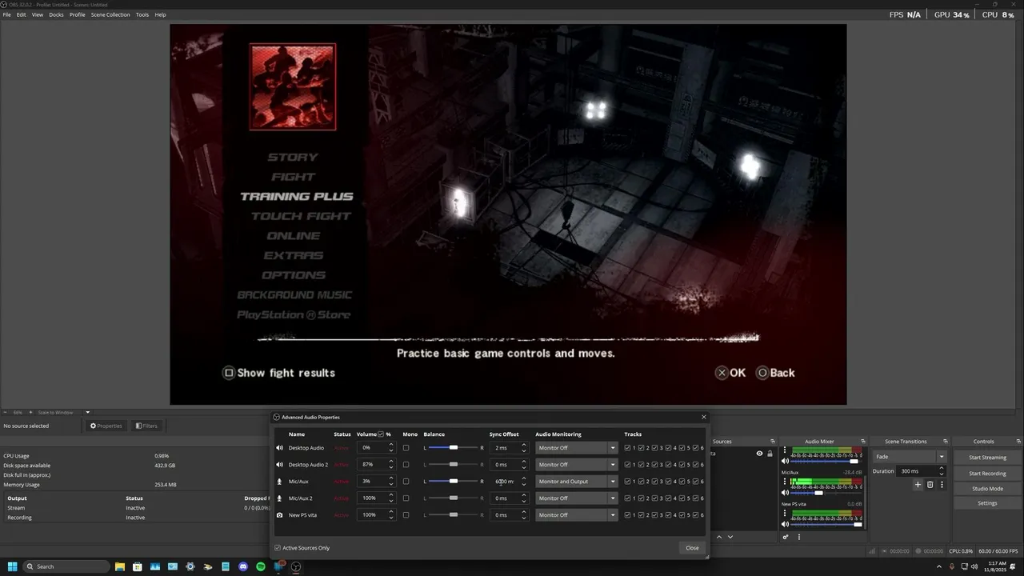
Task: Add a scene transition with plus icon
Action: 918,485
